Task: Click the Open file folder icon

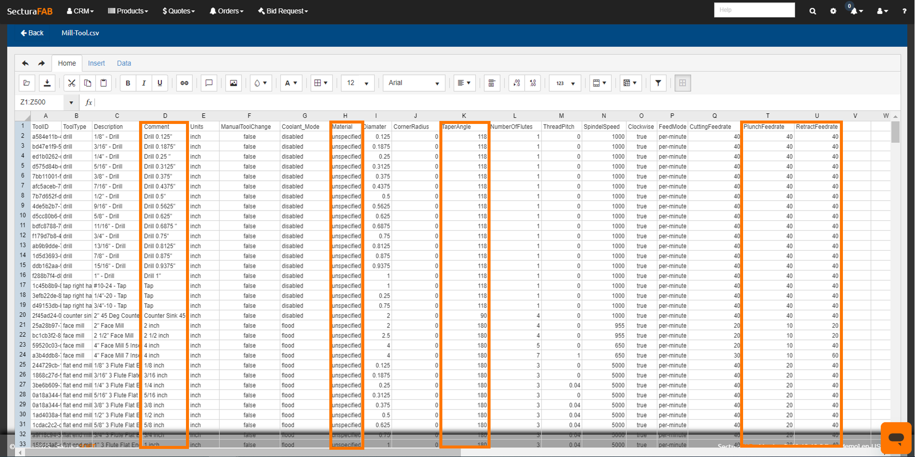Action: pos(27,83)
